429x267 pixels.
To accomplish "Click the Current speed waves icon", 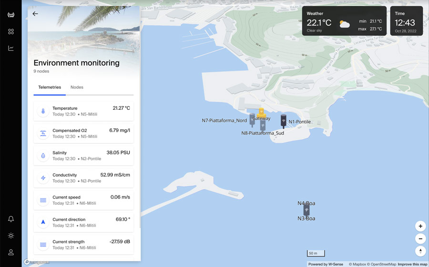I will click(x=43, y=200).
